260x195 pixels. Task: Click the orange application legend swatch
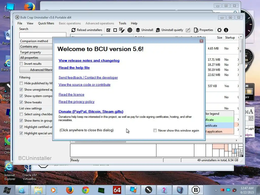220,131
